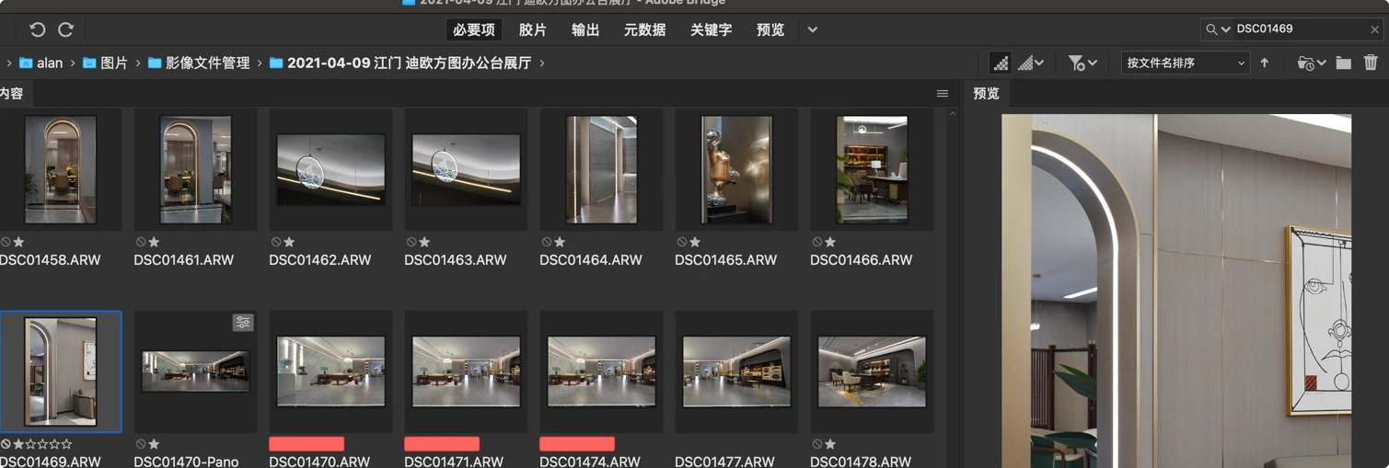Select the DSC01477.ARW thumbnail

[x=736, y=371]
